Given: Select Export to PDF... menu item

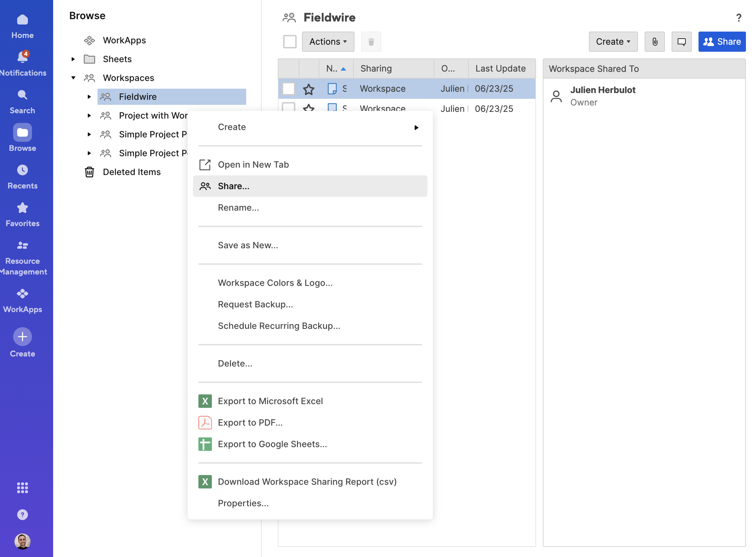Looking at the screenshot, I should [250, 423].
